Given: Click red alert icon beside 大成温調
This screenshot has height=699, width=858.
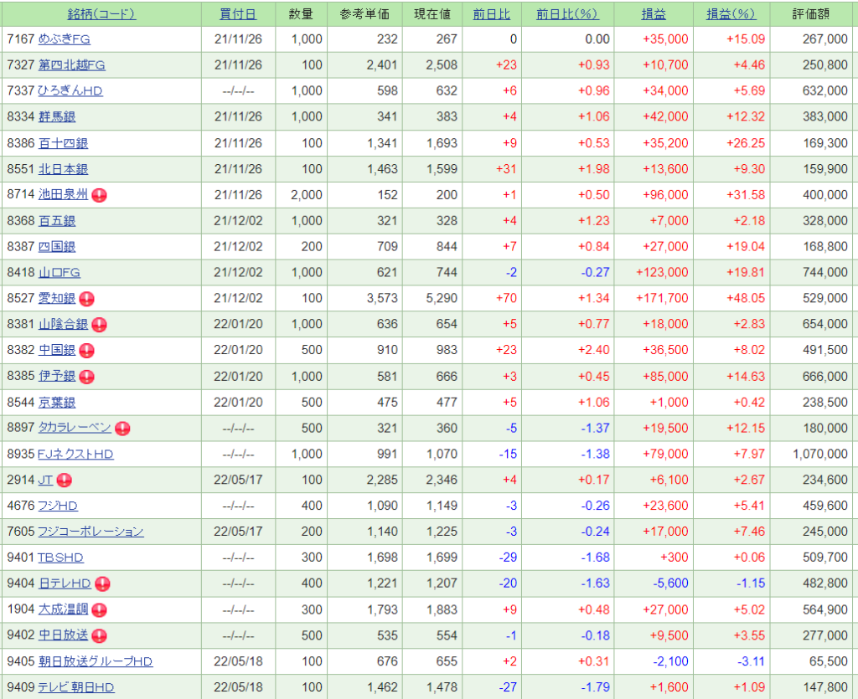Looking at the screenshot, I should 99,610.
